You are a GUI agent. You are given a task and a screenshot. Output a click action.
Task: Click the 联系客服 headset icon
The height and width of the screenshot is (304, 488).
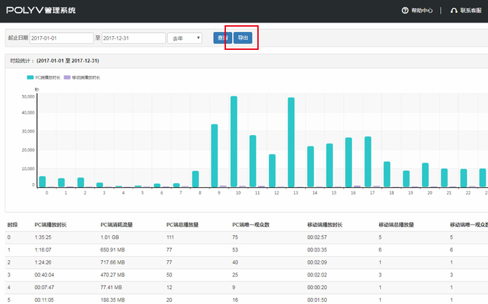(454, 10)
